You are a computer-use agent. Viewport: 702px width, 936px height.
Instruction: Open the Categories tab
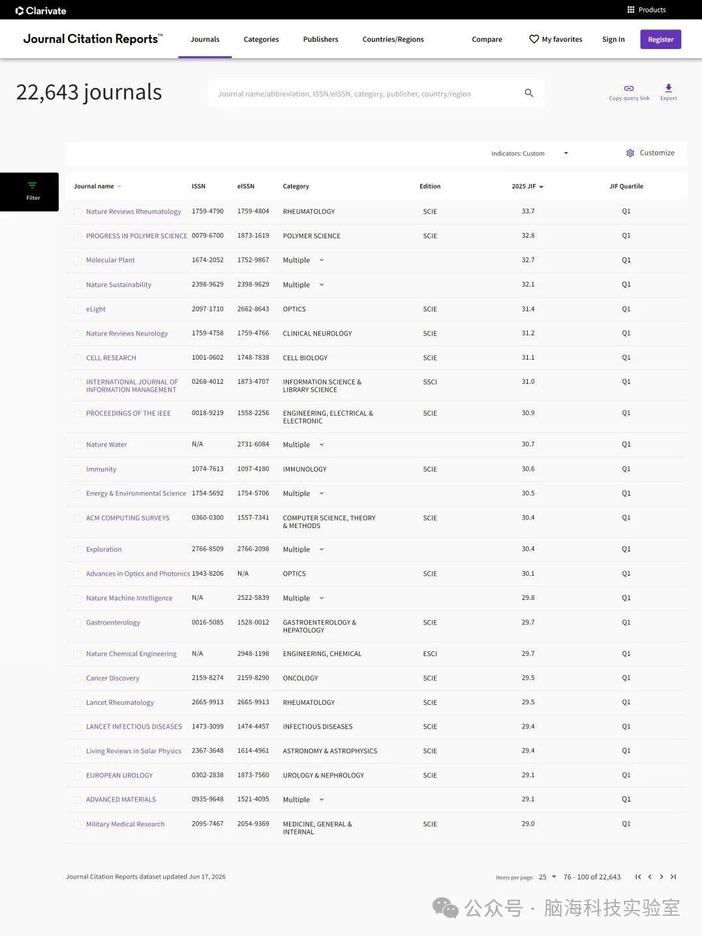261,39
